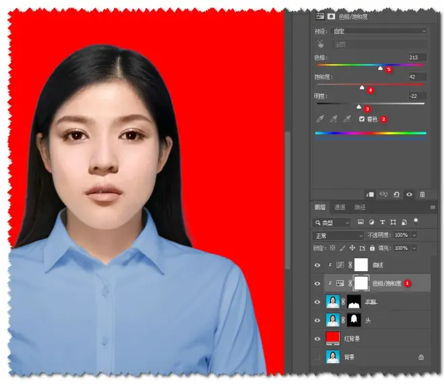Select the subtract-from-sample eyedropper
Image resolution: width=445 pixels, height=384 pixels.
(x=347, y=119)
